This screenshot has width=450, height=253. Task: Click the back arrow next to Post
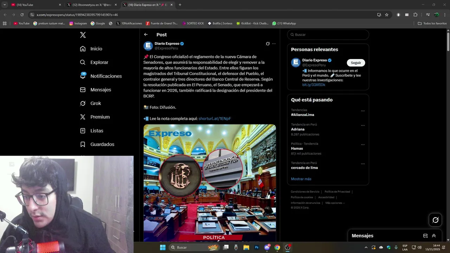146,34
